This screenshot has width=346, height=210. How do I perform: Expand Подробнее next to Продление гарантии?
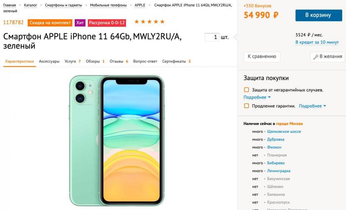tap(312, 106)
